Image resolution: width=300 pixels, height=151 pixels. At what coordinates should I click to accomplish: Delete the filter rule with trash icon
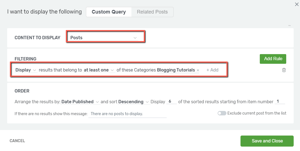click(284, 70)
